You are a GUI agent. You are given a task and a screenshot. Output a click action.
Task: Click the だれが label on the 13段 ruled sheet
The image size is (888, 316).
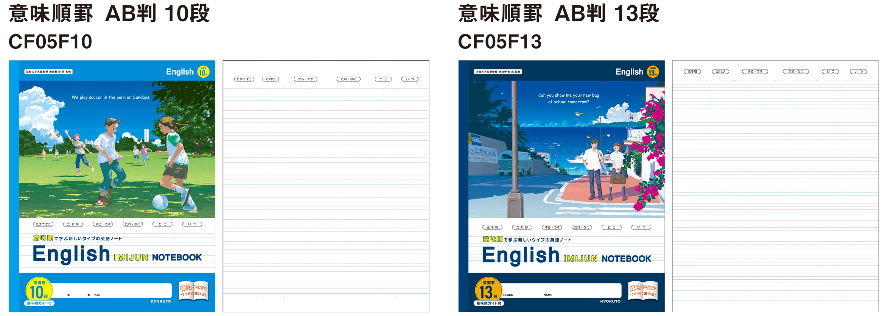[720, 71]
